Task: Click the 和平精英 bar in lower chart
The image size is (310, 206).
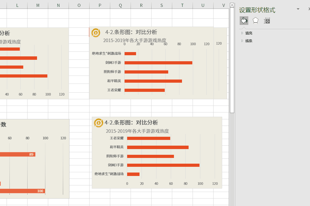Action: 158,147
